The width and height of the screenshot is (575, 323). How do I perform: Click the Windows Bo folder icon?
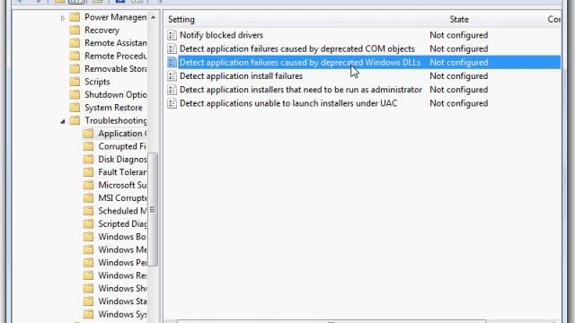tap(88, 237)
